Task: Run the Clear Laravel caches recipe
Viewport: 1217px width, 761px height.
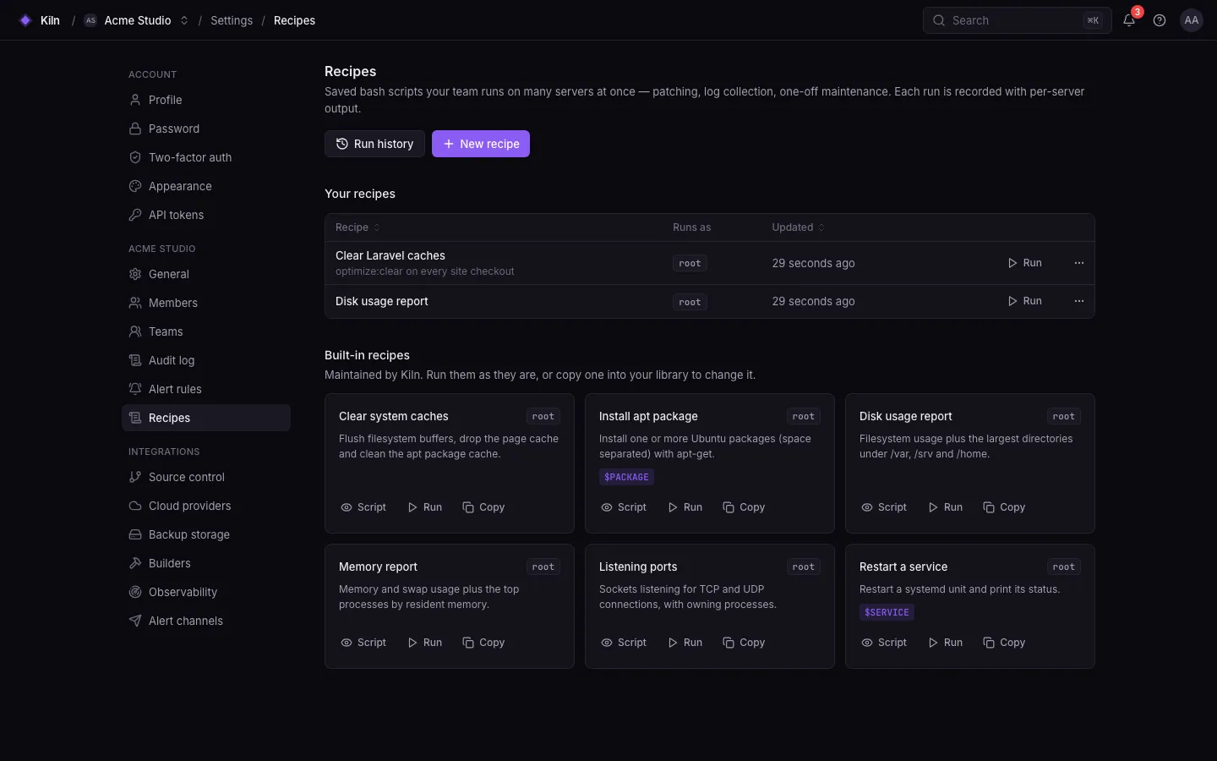Action: pos(1024,263)
